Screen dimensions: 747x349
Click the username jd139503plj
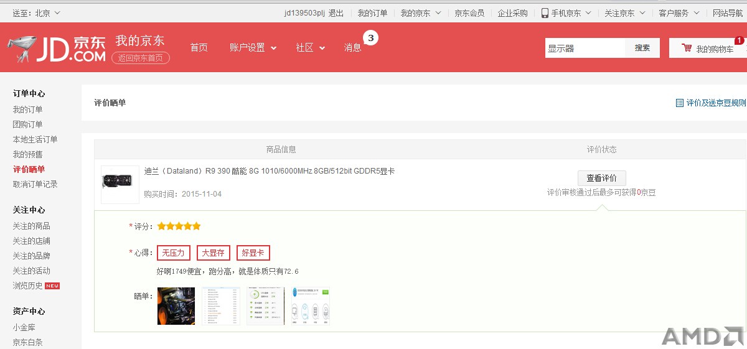[x=304, y=13]
